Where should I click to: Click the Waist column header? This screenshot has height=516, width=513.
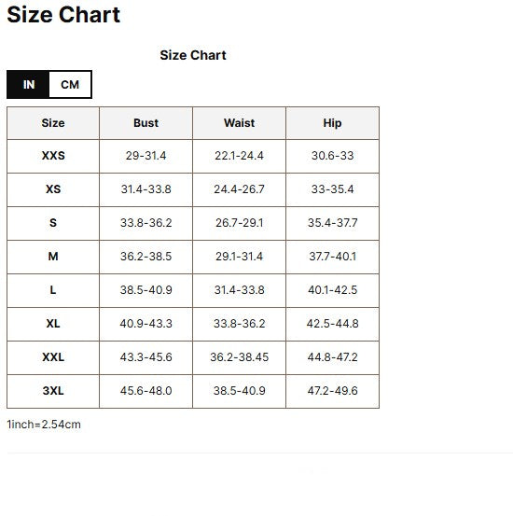click(239, 123)
